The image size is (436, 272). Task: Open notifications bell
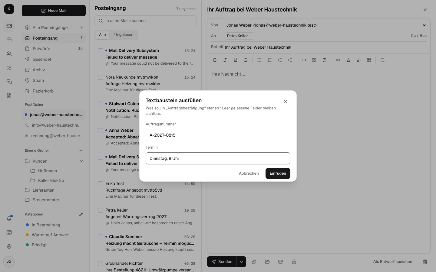(9, 219)
